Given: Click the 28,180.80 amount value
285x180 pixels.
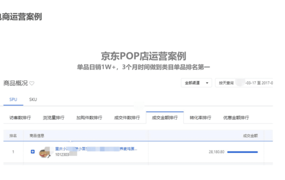Looking at the screenshot, I should tap(216, 152).
